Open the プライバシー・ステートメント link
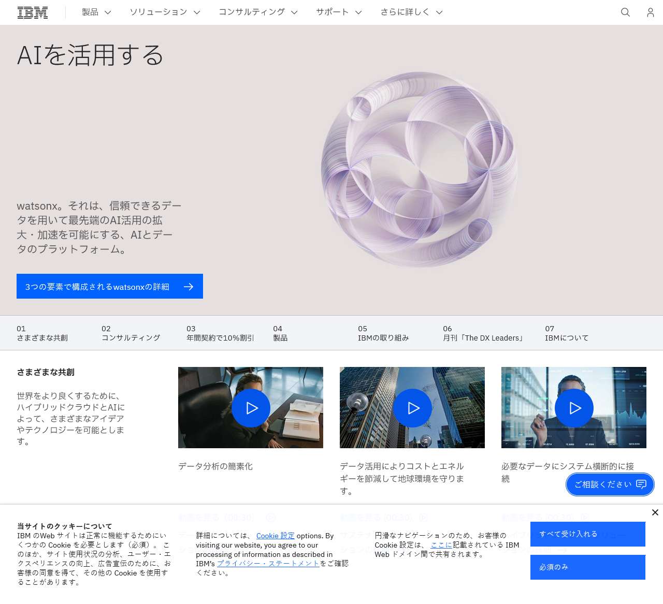Image resolution: width=663 pixels, height=604 pixels. click(x=268, y=564)
